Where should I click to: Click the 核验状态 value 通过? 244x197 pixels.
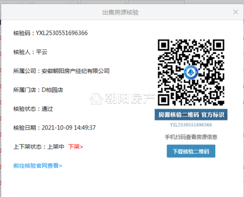coord(47,109)
